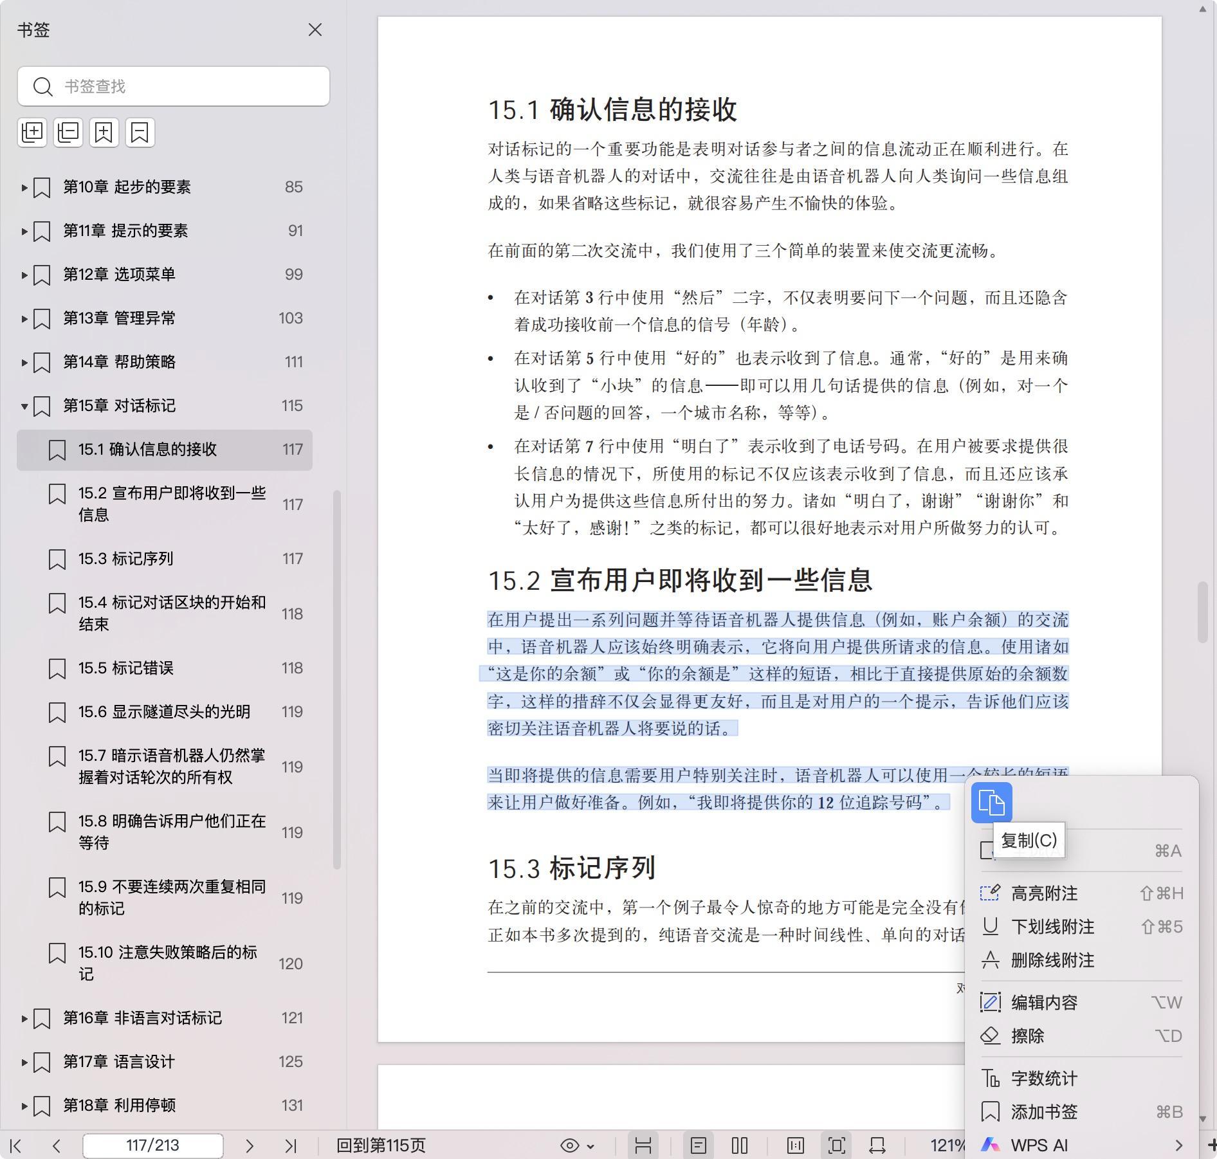Screen dimensions: 1217x1159
Task: Click the 回到第115页 link
Action: point(381,1145)
